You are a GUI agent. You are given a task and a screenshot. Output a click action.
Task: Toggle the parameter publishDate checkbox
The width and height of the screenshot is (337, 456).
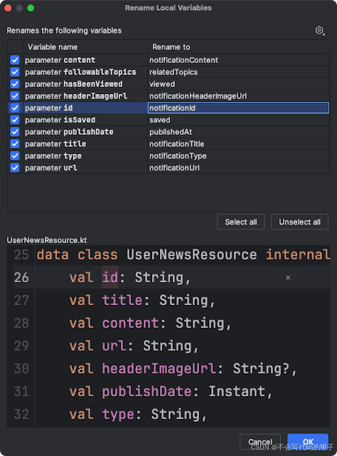15,132
